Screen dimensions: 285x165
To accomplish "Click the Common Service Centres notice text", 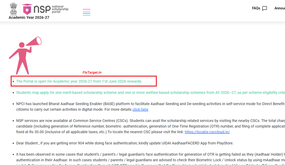I will pyautogui.click(x=151, y=126).
